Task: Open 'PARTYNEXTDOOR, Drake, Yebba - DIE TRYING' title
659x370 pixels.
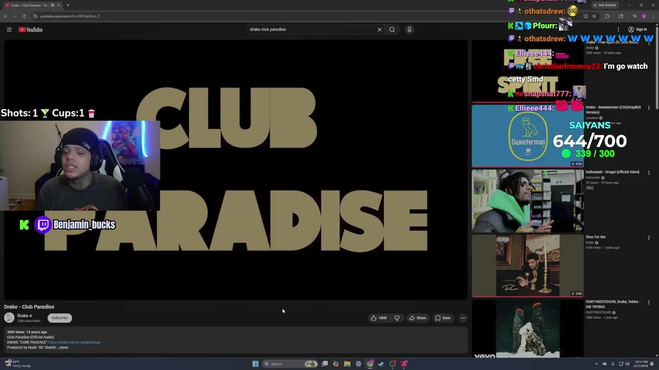Action: coord(613,305)
